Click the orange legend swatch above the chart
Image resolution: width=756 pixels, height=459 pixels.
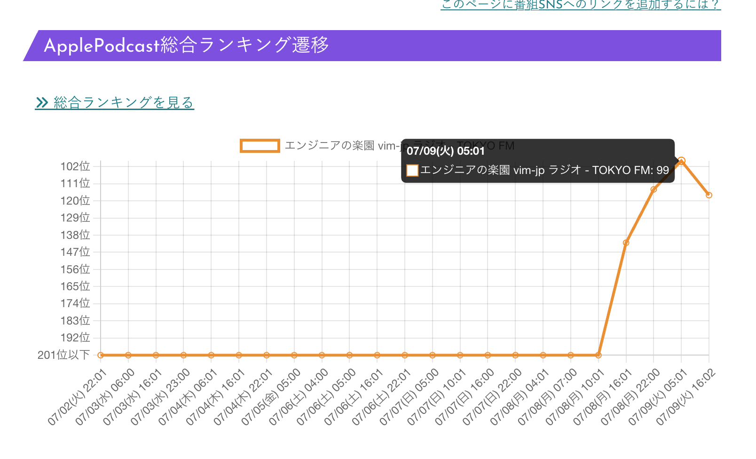pyautogui.click(x=260, y=146)
